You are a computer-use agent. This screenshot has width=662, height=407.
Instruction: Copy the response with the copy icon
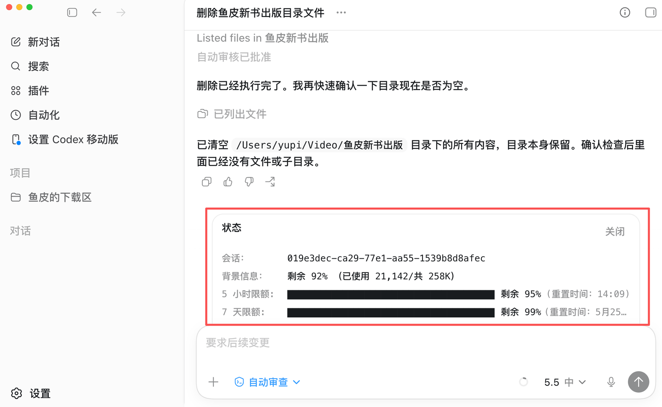click(207, 182)
